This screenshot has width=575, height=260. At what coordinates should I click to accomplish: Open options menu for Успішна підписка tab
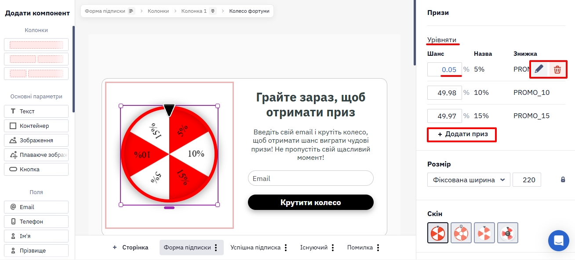pos(286,248)
